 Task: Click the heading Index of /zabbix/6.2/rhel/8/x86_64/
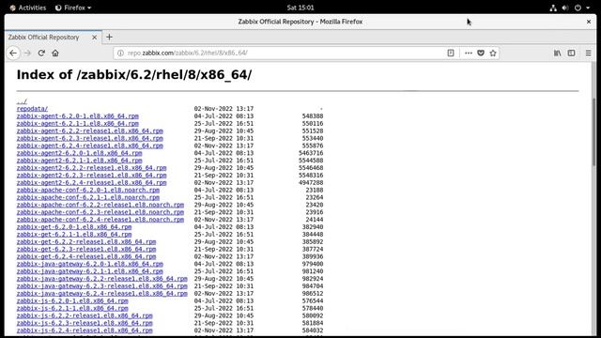[134, 75]
